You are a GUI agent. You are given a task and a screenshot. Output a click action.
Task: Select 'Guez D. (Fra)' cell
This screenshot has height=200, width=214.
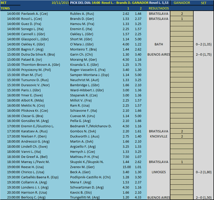[31, 24]
